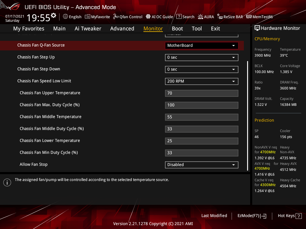Click the 1.385 V core voltage value

point(286,72)
